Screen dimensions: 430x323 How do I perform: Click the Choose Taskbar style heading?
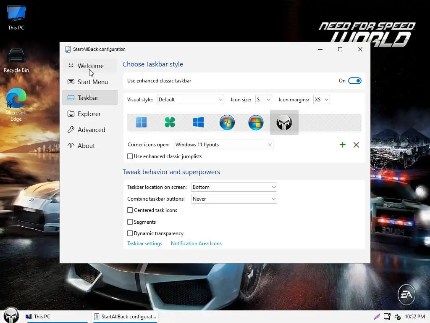(x=153, y=64)
